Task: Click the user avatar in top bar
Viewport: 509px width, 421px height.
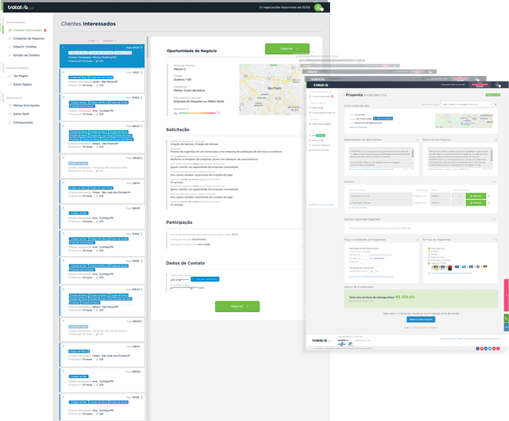Action: [x=318, y=7]
